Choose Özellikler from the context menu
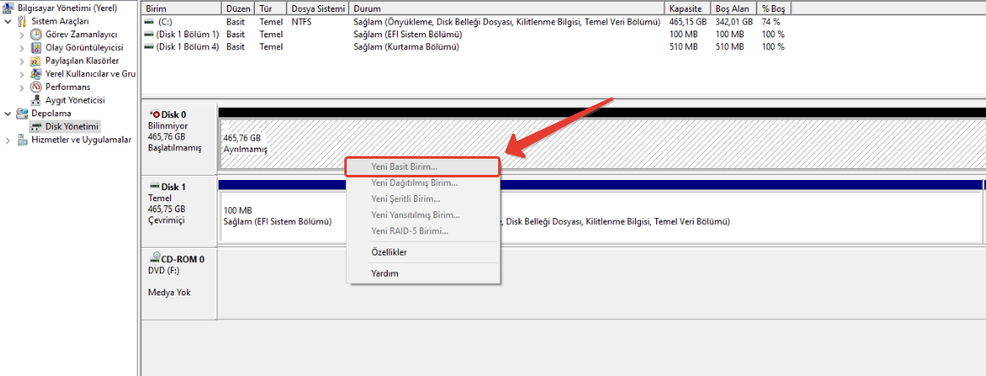 coord(388,252)
